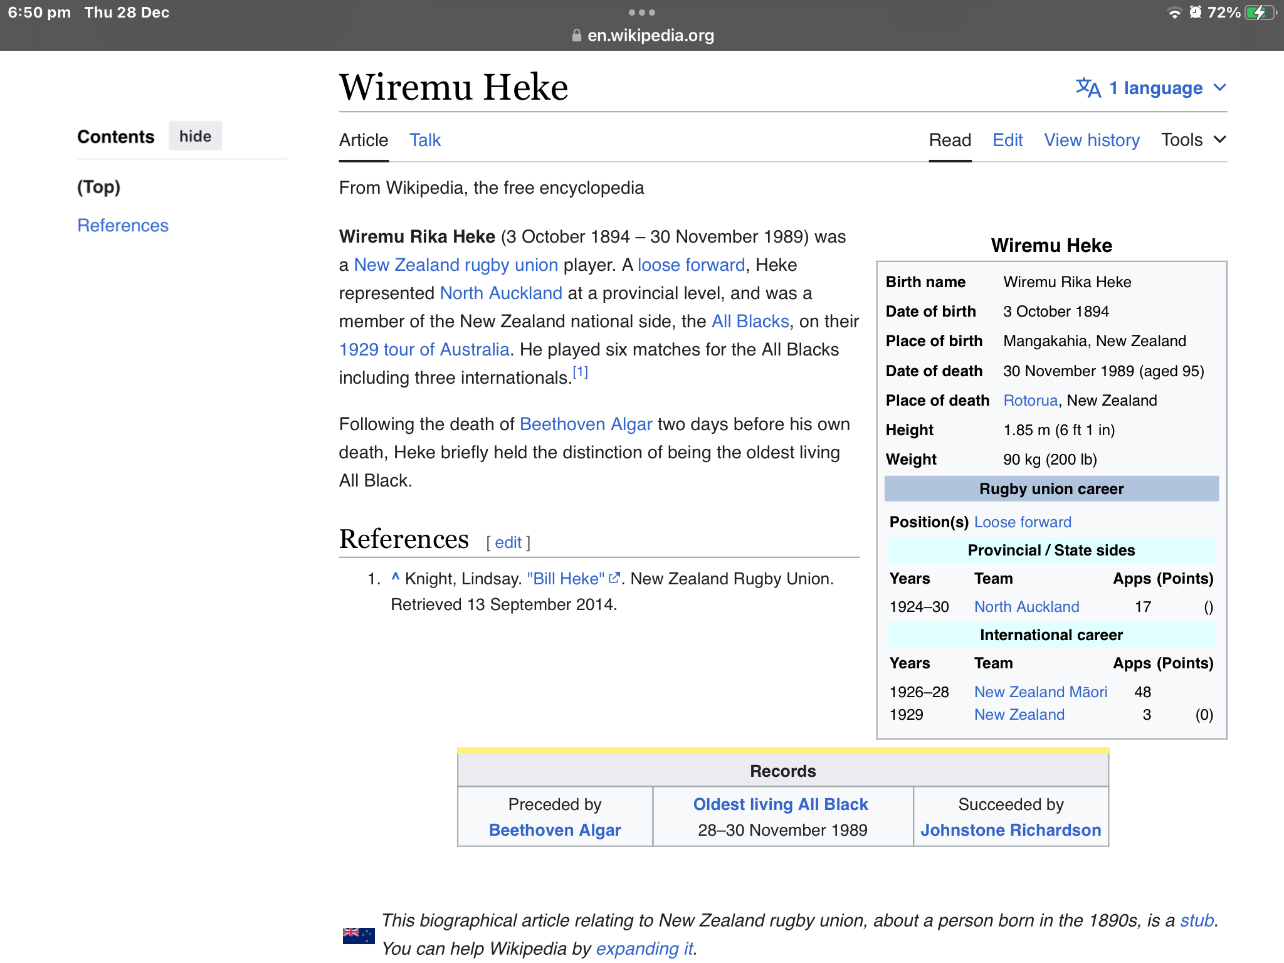Click the References section edit link
Image resolution: width=1284 pixels, height=963 pixels.
click(x=508, y=542)
